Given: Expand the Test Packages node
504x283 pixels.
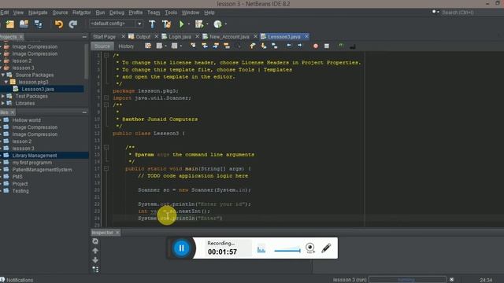Looking at the screenshot, I should (3, 96).
